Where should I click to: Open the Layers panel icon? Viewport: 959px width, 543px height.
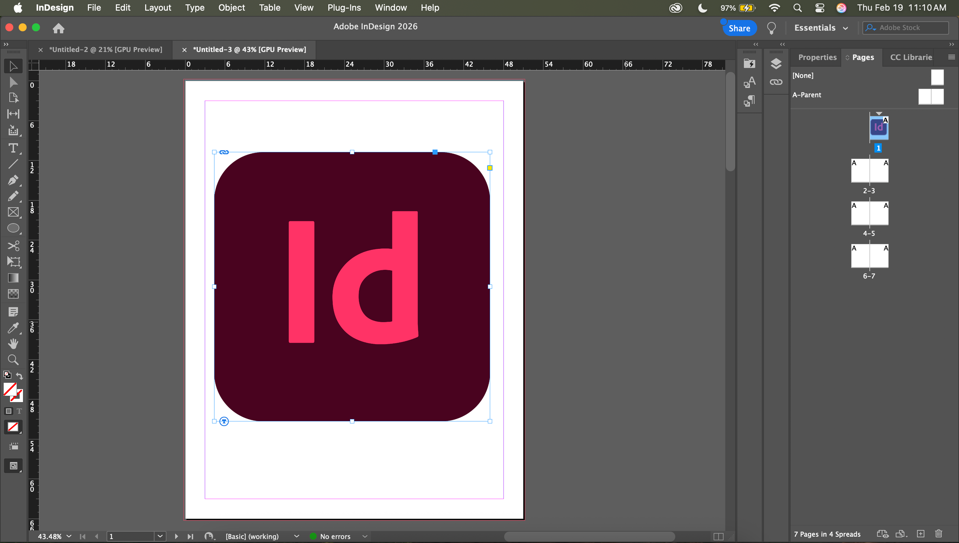coord(776,64)
